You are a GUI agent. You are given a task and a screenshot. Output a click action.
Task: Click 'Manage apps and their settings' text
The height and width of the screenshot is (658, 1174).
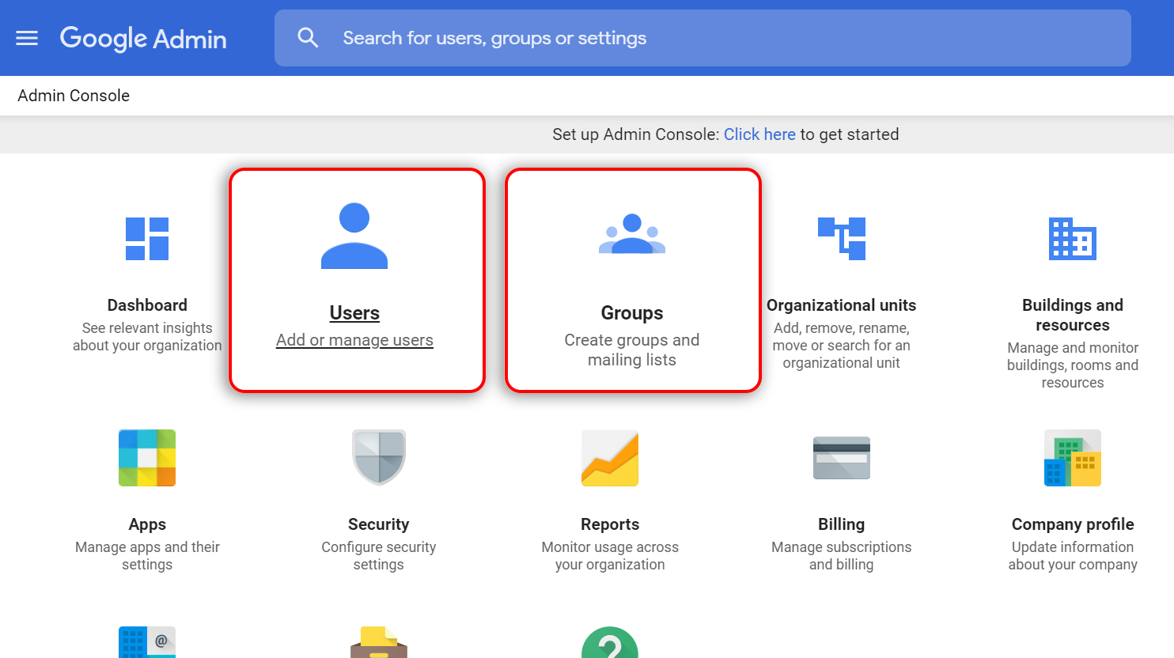point(147,556)
